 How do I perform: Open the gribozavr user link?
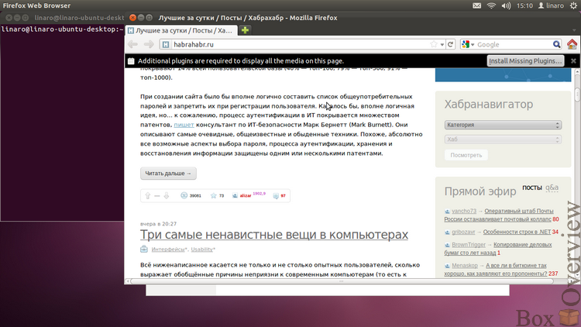(463, 232)
